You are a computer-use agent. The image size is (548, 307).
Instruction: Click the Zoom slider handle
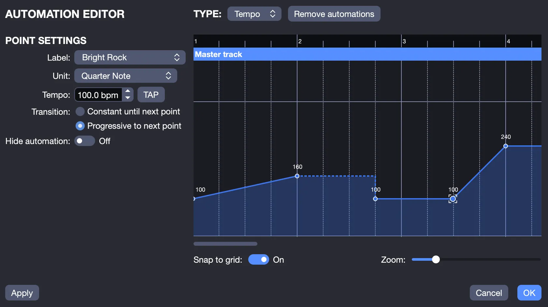tap(436, 259)
